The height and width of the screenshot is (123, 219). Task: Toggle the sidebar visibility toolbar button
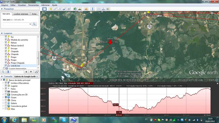[x=44, y=9]
